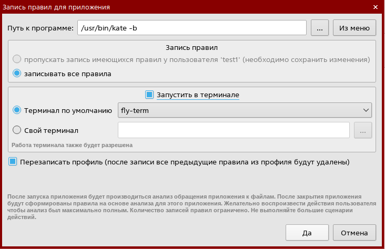Select the 'Свой терминал' radio button
The height and width of the screenshot is (249, 385).
click(x=17, y=130)
